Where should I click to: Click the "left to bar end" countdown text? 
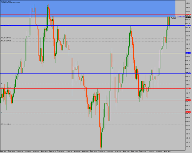pos(10,2)
